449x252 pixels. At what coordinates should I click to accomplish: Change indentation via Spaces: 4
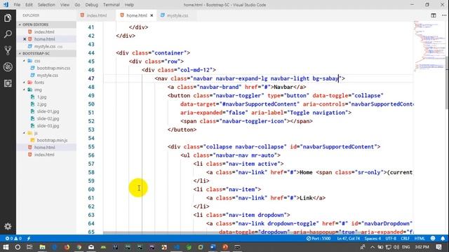[x=373, y=238]
